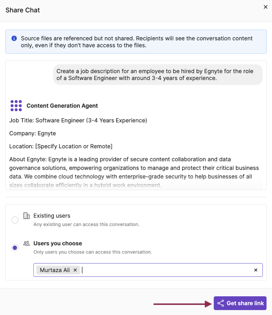Click the Content Generation Agent dot-grid icon
Image resolution: width=272 pixels, height=315 pixels.
[x=16, y=105]
